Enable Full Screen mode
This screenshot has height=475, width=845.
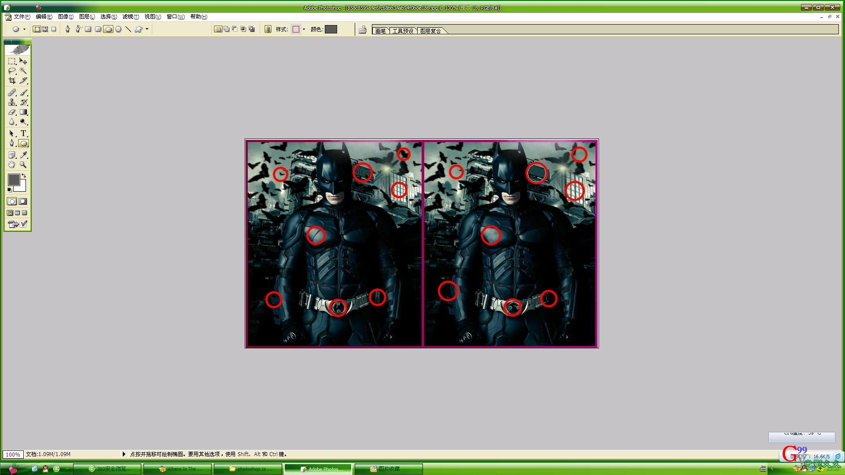pyautogui.click(x=25, y=213)
